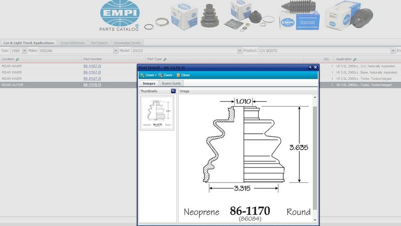Open the Knowledge Center tab
401x226 pixels.
coord(127,43)
